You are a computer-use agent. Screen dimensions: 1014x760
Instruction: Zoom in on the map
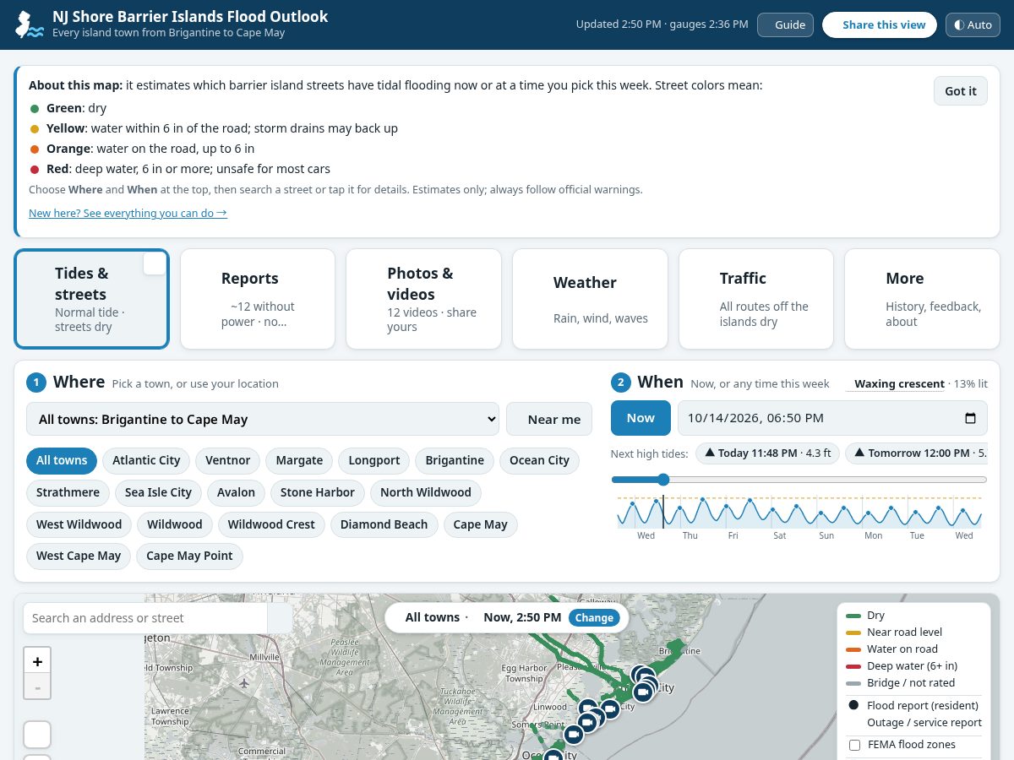click(37, 660)
